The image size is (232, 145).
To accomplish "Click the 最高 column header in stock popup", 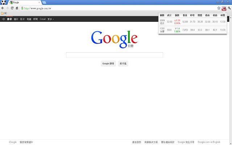I will coord(207,15).
